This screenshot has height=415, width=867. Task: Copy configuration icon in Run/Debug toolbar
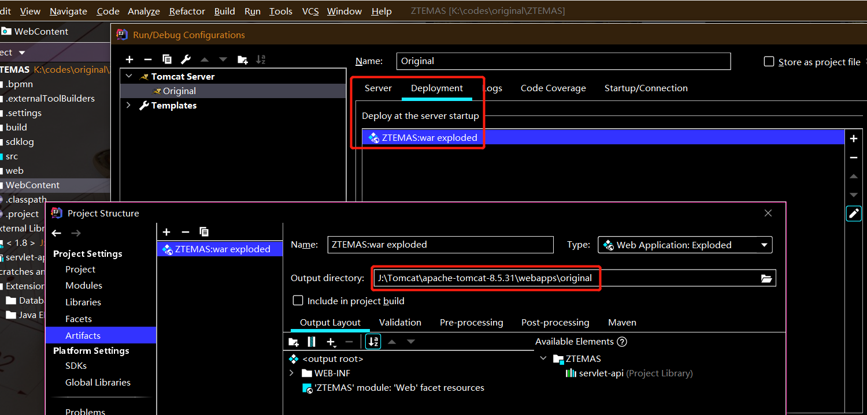point(167,59)
